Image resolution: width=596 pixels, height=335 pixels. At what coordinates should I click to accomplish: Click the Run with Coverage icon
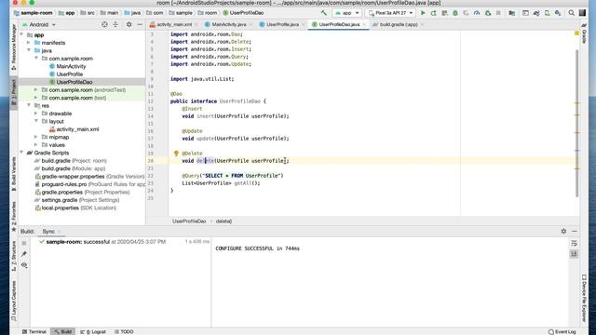click(466, 13)
